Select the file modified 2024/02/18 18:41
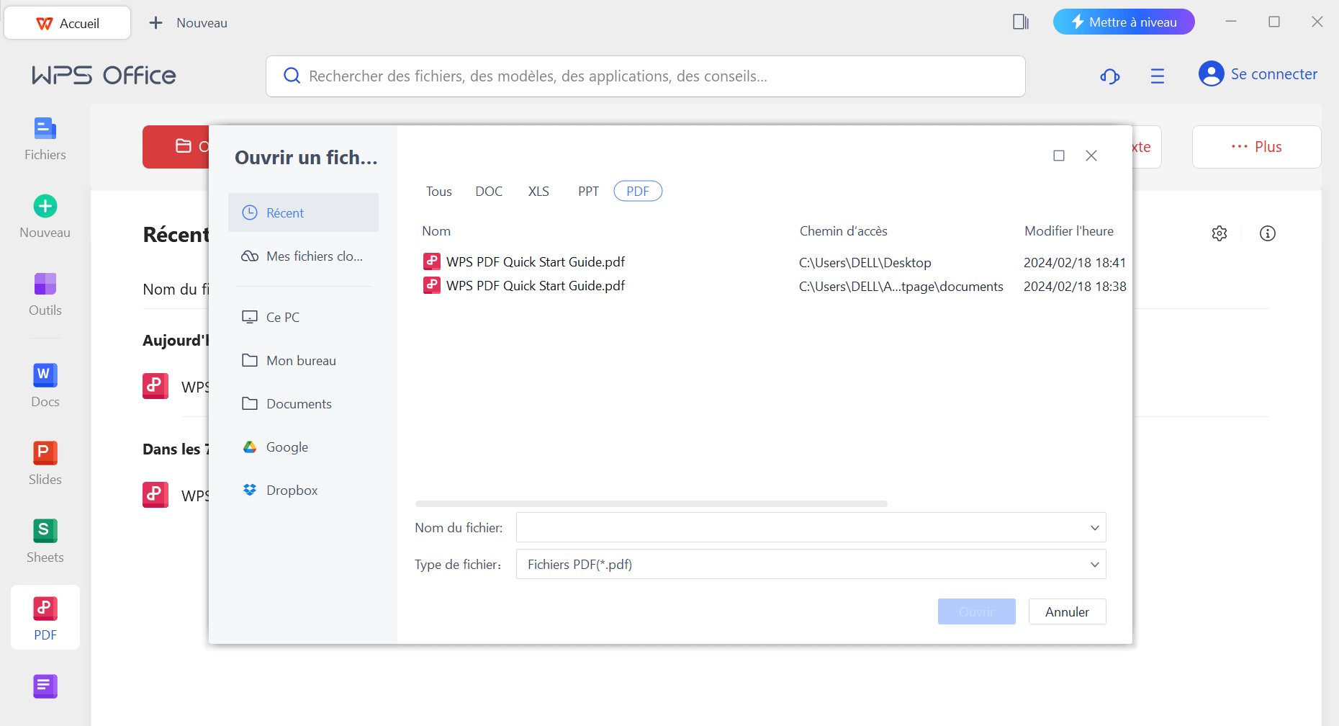 (774, 262)
